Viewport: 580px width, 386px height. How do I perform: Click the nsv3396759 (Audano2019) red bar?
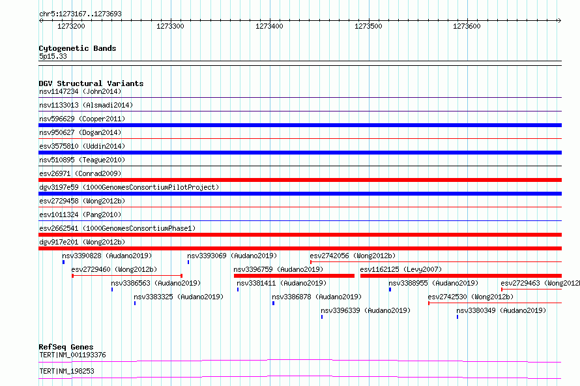click(294, 276)
